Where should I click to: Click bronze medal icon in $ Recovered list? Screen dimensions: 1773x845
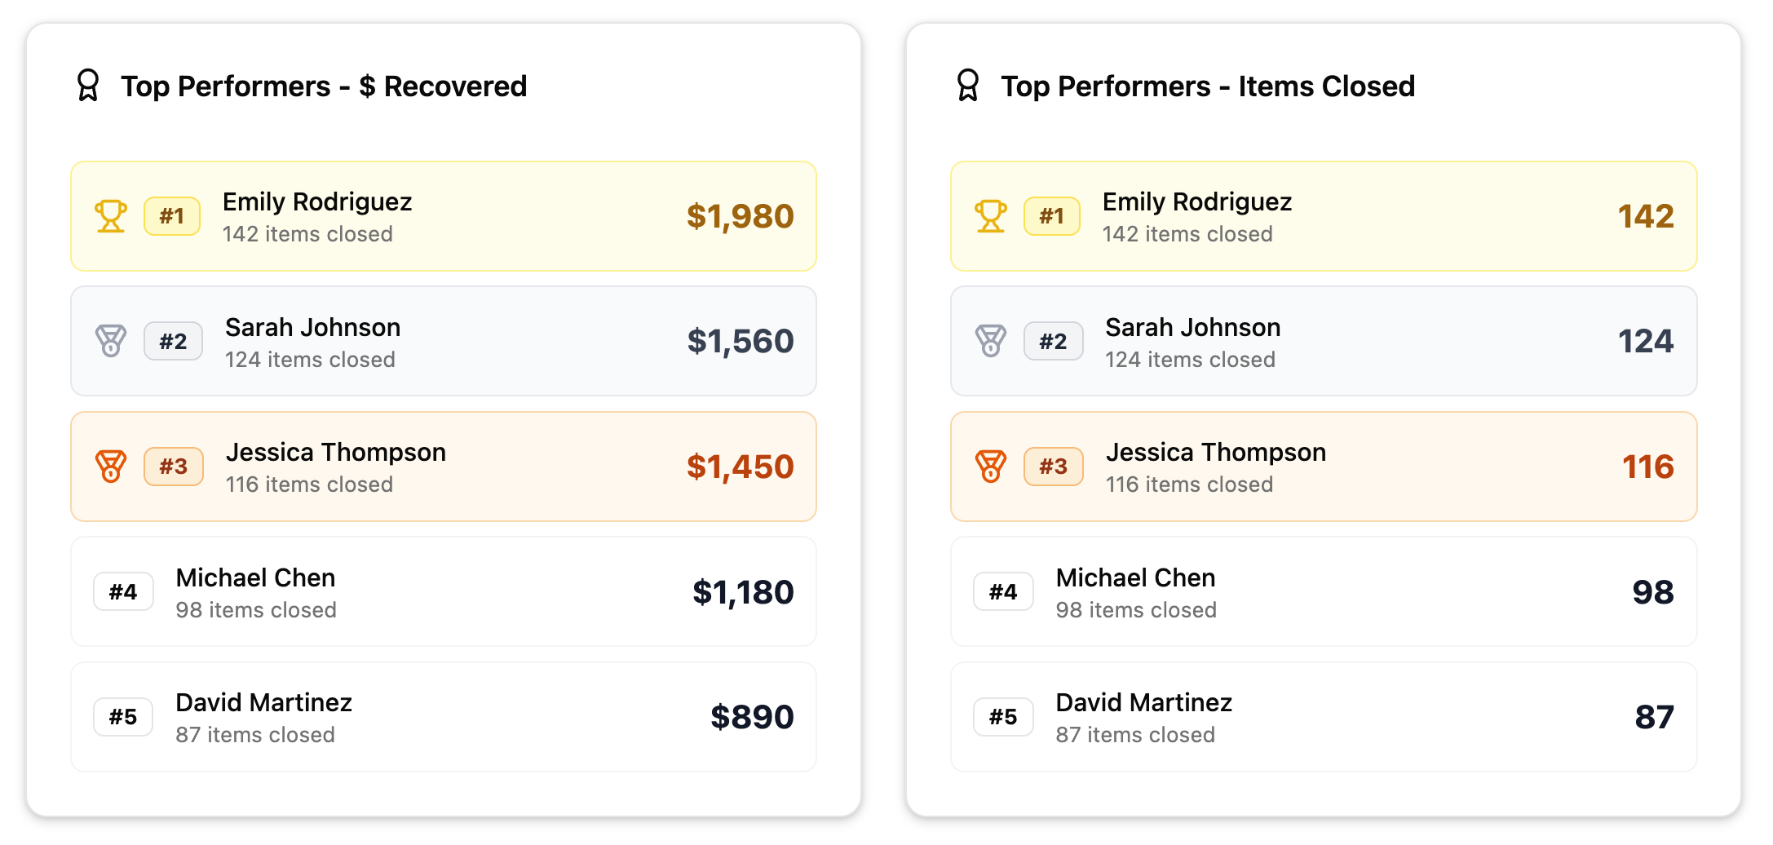coord(111,467)
